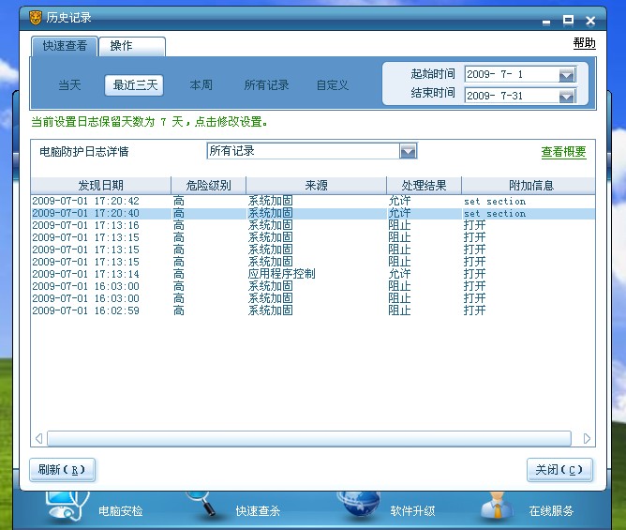Switch to the 操作 tab
This screenshot has height=530, width=626.
point(132,46)
